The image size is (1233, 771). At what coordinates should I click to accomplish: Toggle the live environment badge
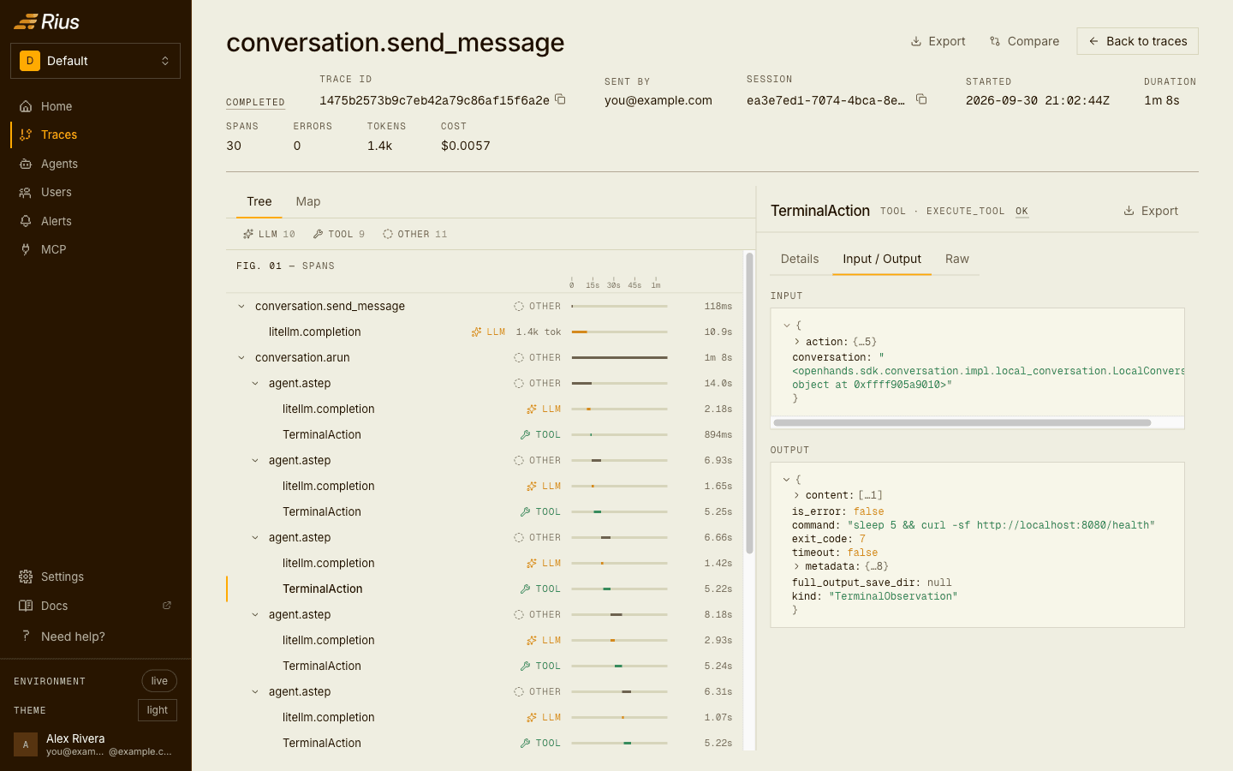tap(159, 681)
